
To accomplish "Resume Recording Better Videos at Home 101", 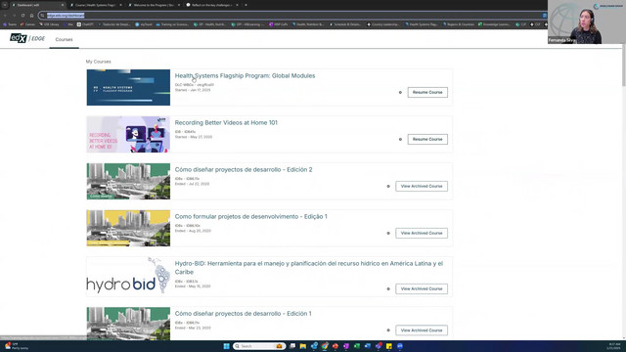I will [427, 139].
